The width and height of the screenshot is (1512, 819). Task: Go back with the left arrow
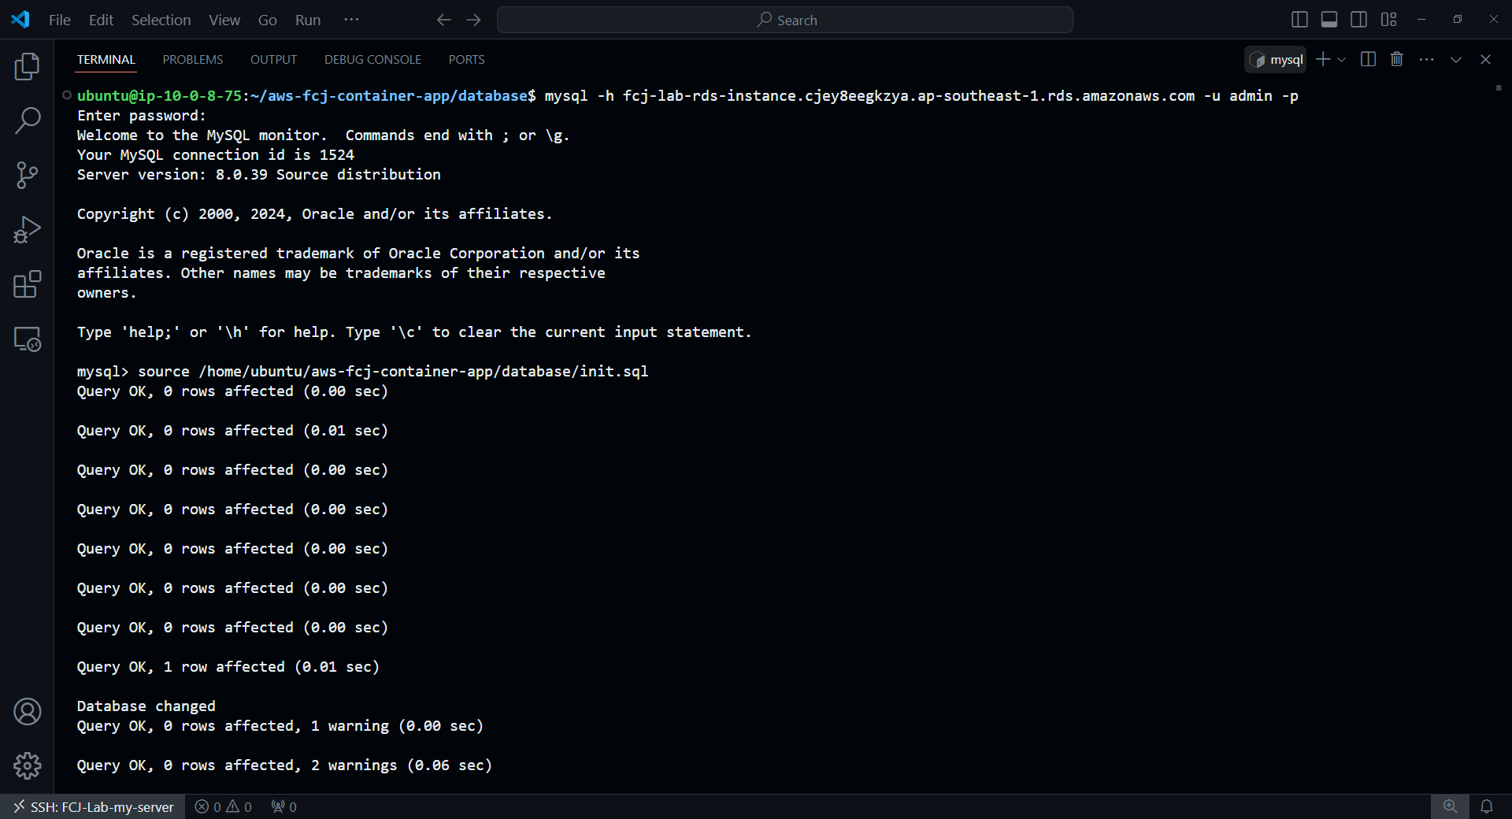pyautogui.click(x=444, y=20)
